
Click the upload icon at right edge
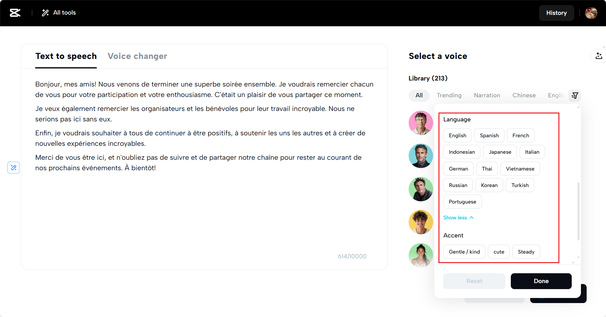click(x=599, y=56)
